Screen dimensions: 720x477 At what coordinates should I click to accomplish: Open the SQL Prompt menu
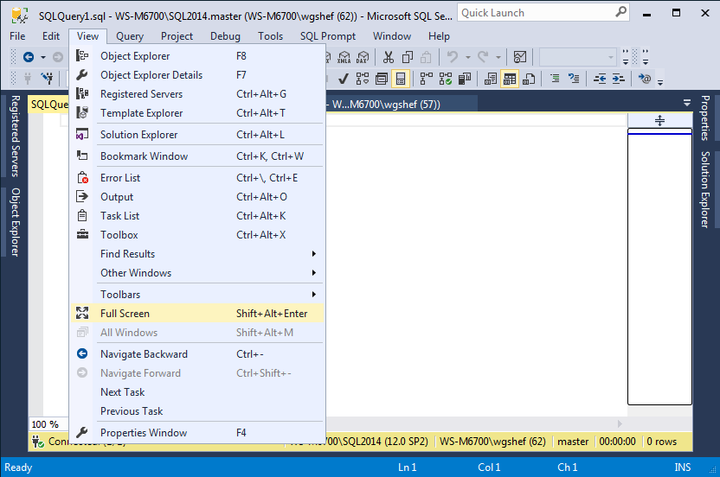[328, 36]
